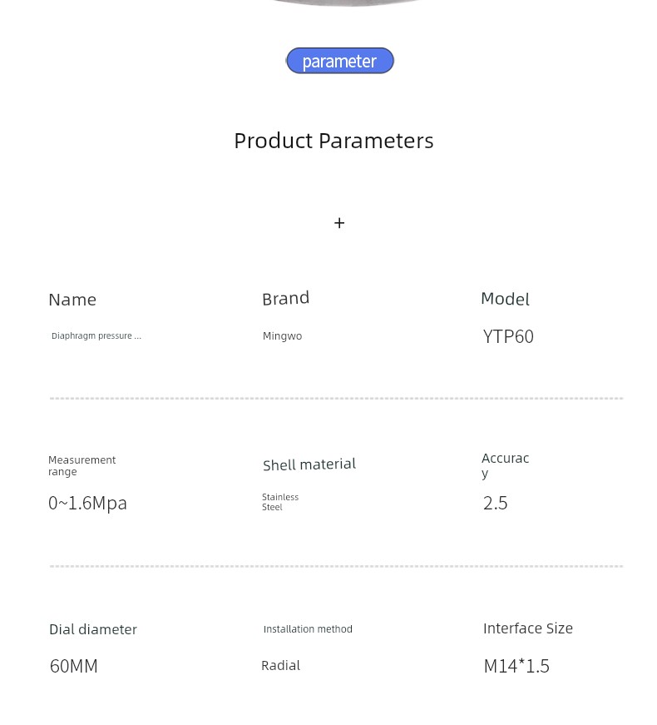Select the Model label

(505, 299)
